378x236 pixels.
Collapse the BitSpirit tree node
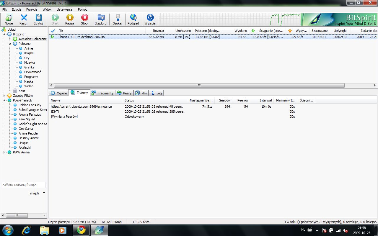point(4,34)
